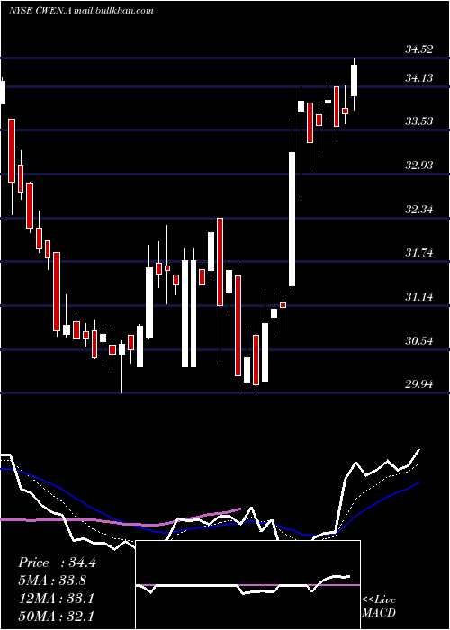The height and width of the screenshot is (630, 450).
Task: Click the 32.34 price axis label
Action: pos(419,209)
